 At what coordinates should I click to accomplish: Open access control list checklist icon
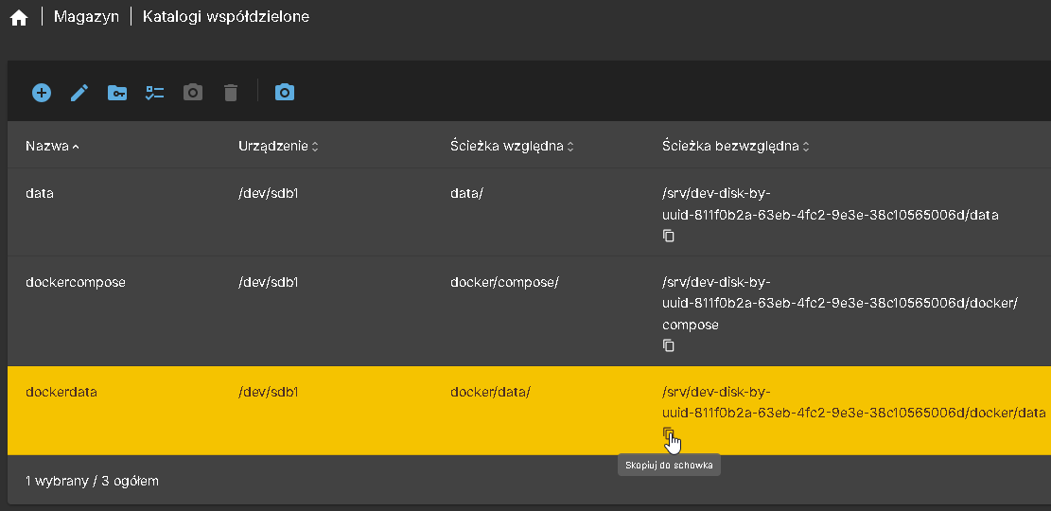coord(155,92)
